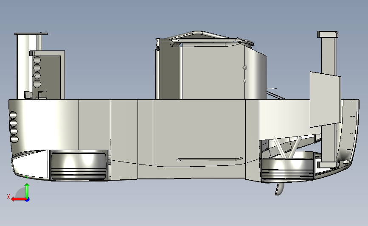Click the green Y axis arrow of the triad

(27, 191)
